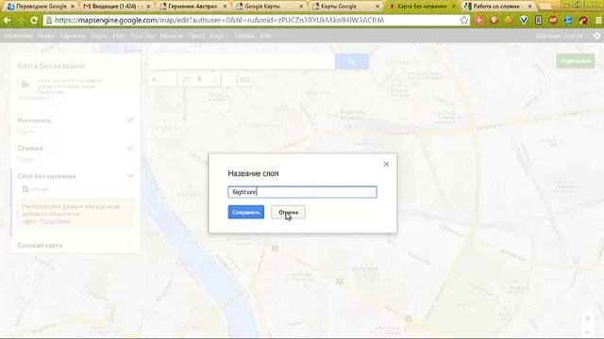This screenshot has width=604, height=339.
Task: Click the map search text field
Action: click(242, 61)
